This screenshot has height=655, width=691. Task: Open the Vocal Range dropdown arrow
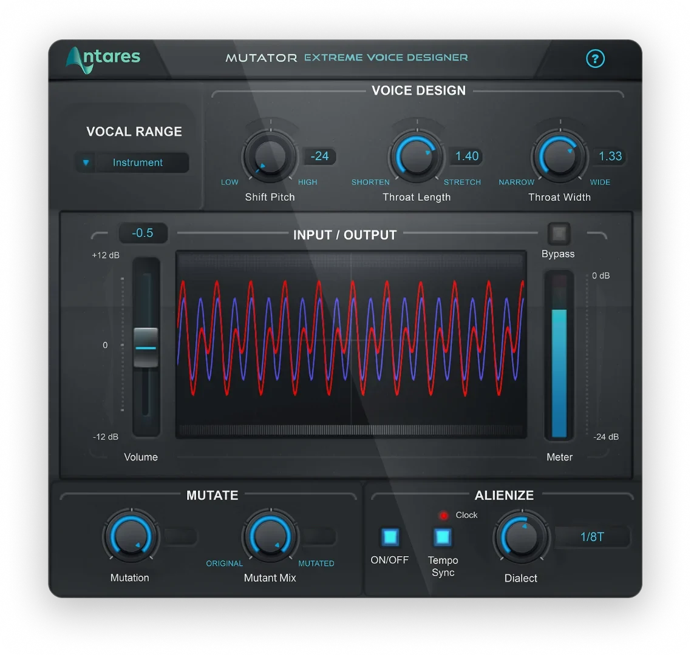coord(86,163)
